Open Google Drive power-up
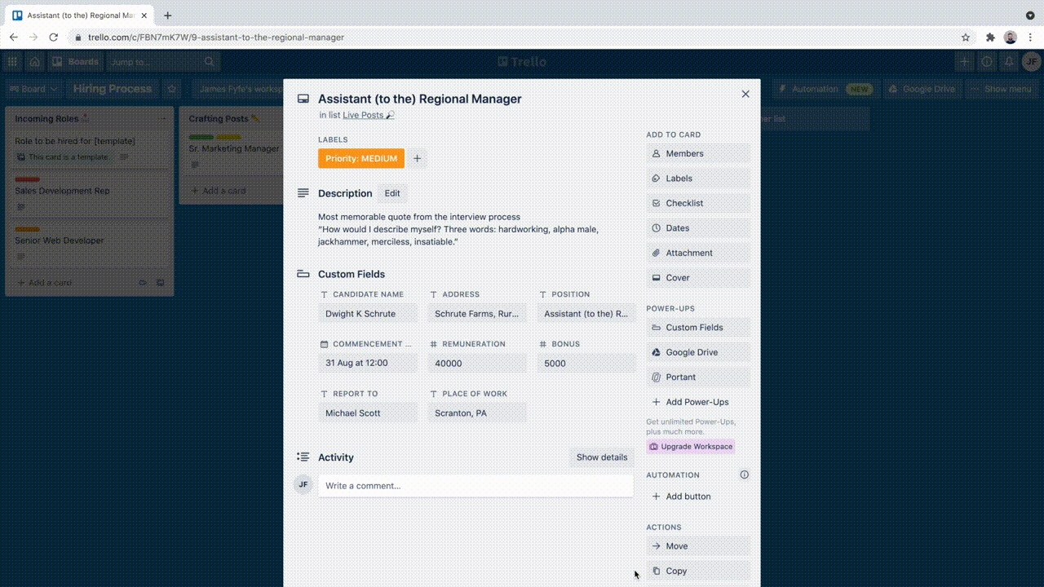1044x587 pixels. coord(697,352)
